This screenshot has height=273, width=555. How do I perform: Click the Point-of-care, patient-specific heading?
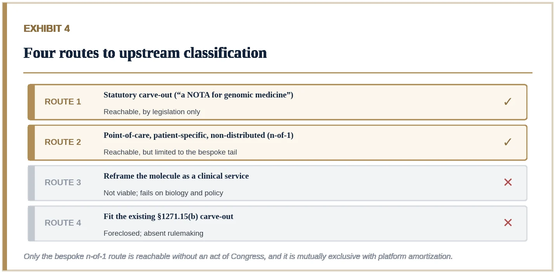[x=198, y=136]
